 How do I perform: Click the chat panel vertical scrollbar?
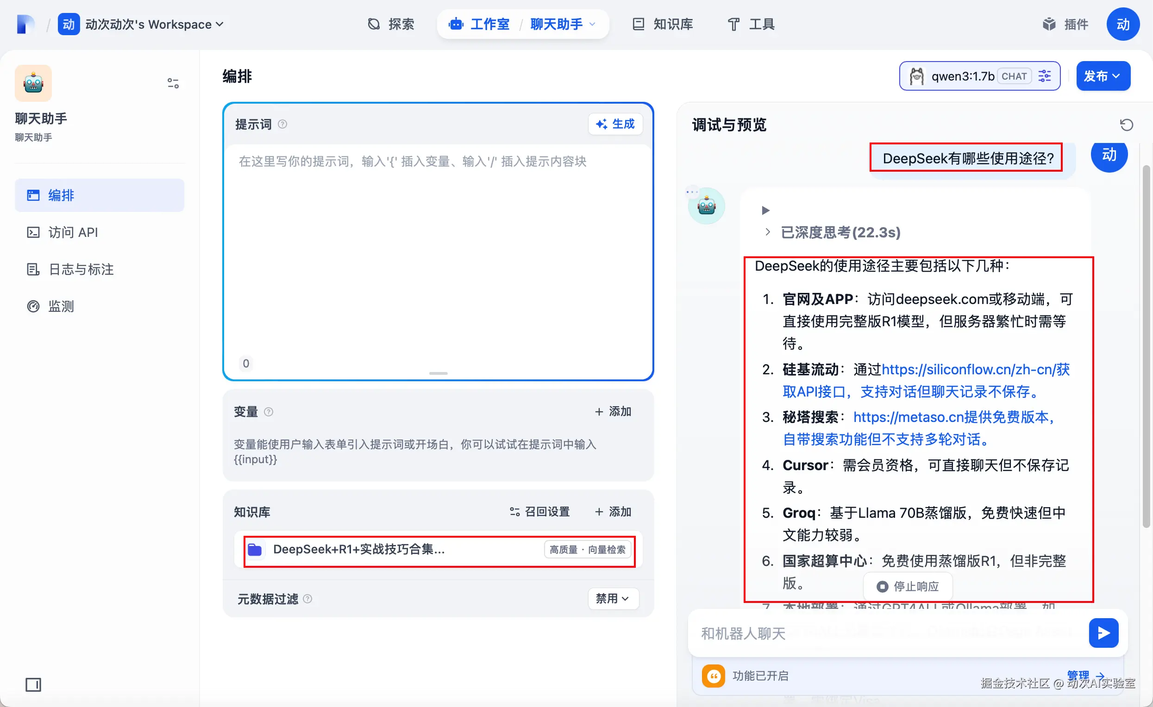pos(1146,346)
